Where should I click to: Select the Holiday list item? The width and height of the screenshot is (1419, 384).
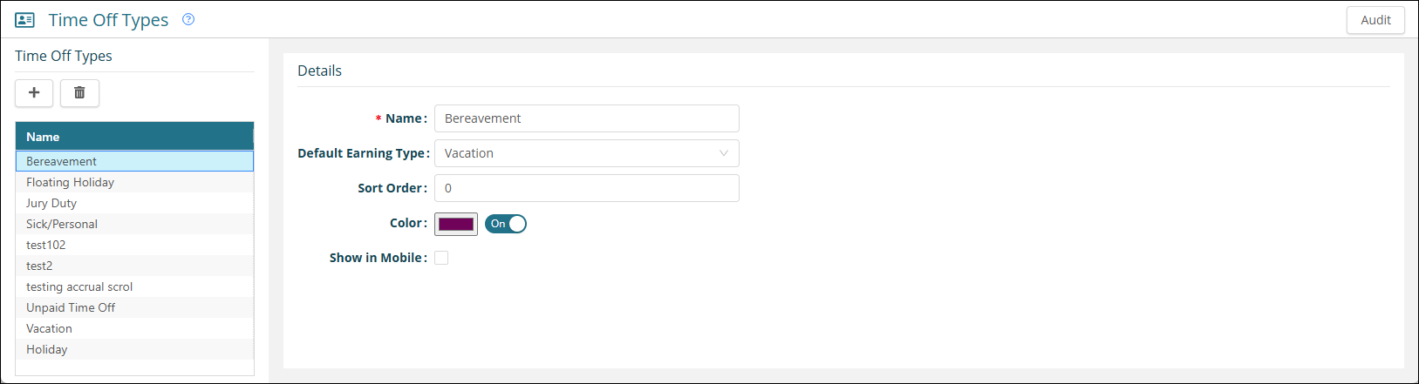coord(47,349)
